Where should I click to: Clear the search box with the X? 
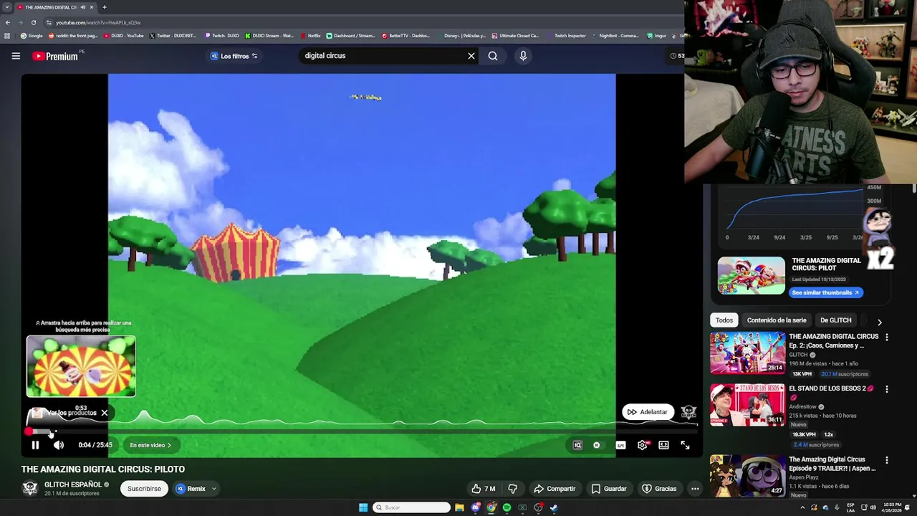tap(471, 56)
